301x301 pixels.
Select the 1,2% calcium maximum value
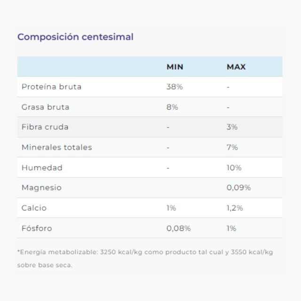pos(235,208)
